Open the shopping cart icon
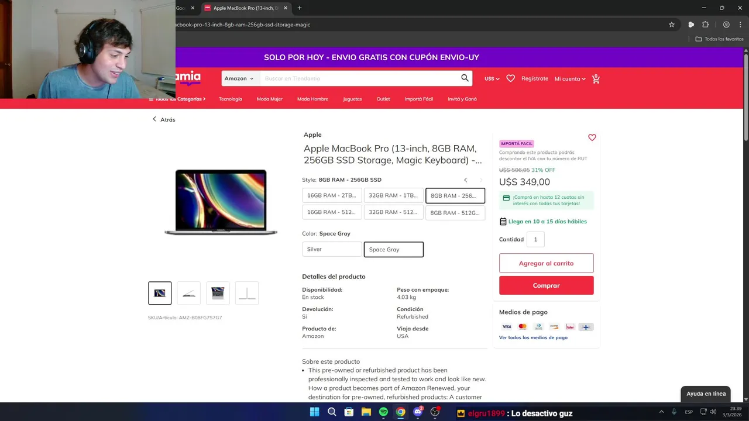The height and width of the screenshot is (421, 749). (596, 78)
